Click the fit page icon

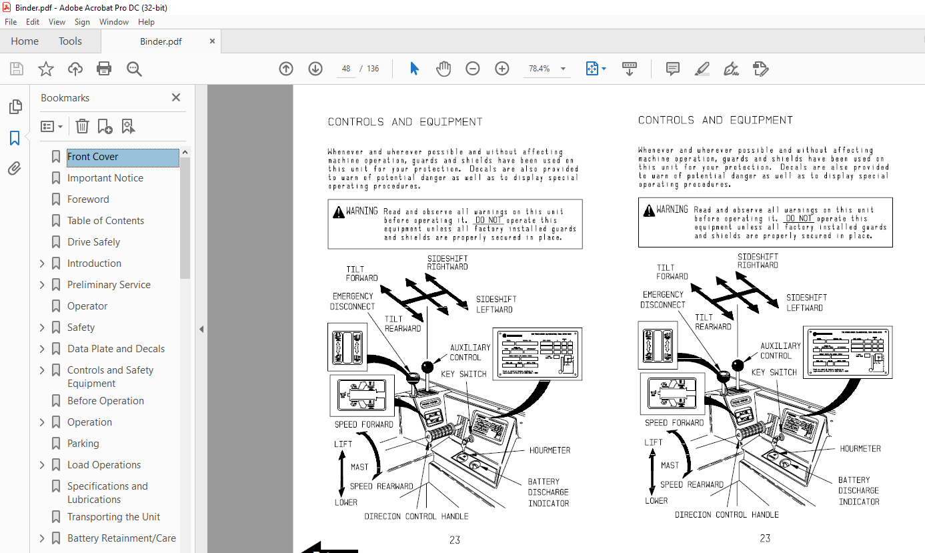tap(592, 69)
